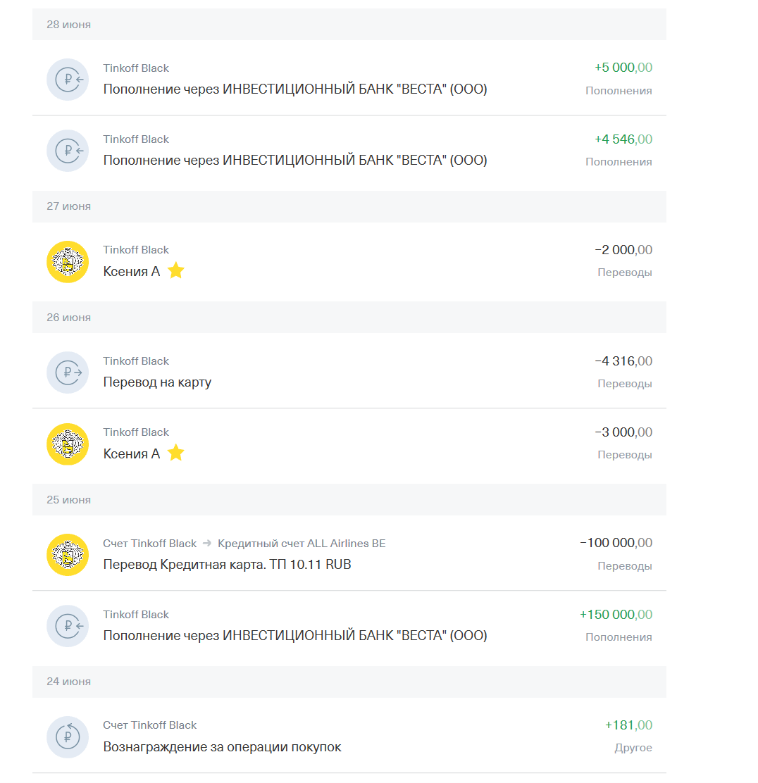758x783 pixels.
Task: Click the 28 июня date header
Action: click(x=68, y=25)
